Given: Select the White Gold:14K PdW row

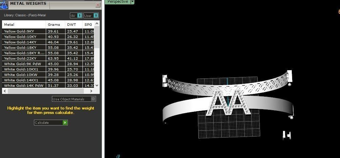Looking at the screenshot, I should [x=48, y=85].
